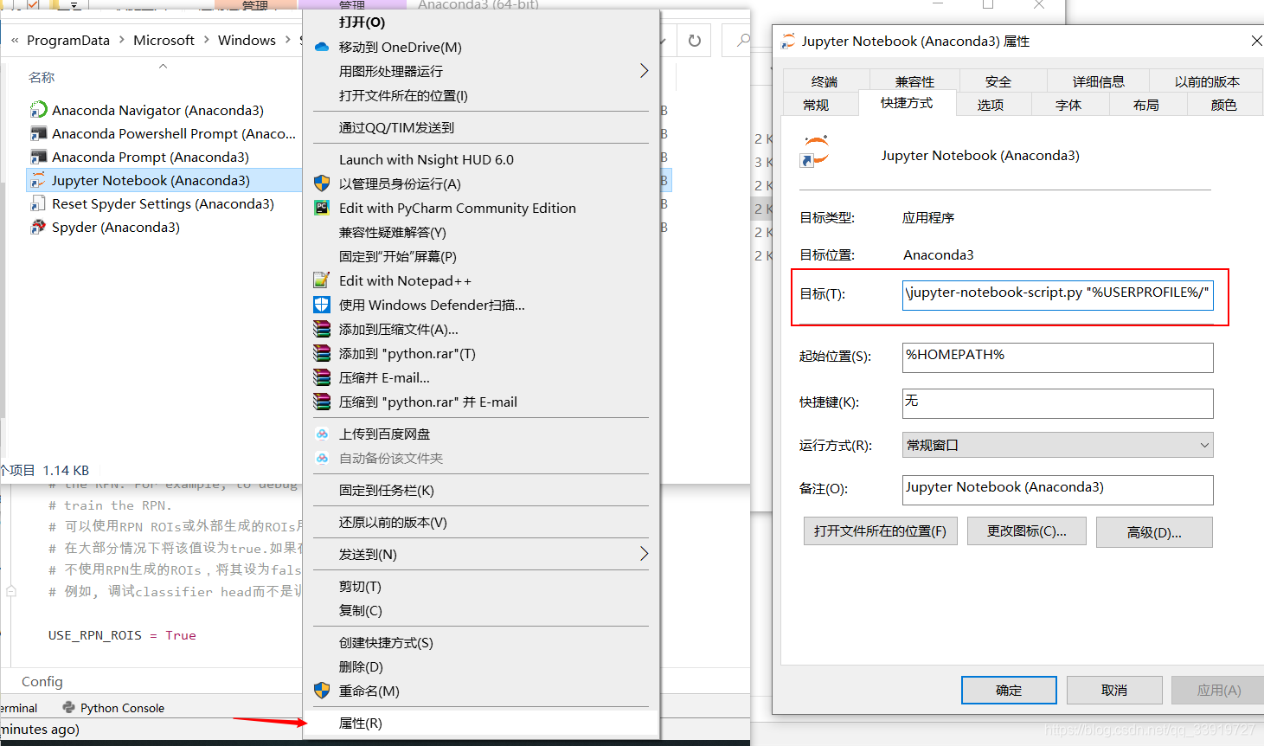Click the 确定 button

pos(1009,690)
